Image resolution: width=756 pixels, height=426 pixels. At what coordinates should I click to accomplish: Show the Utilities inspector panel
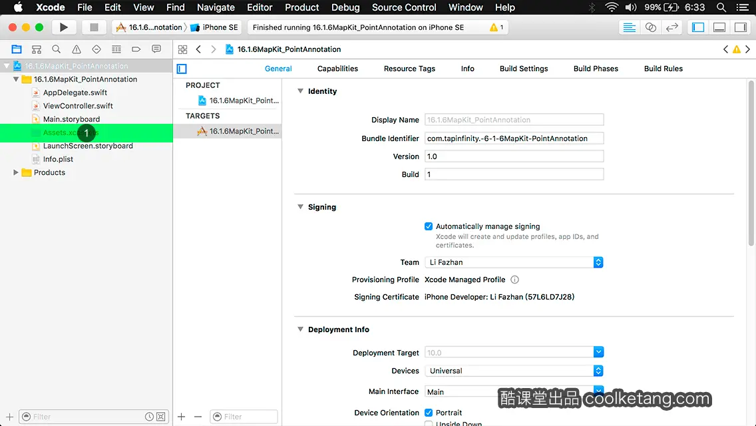click(x=741, y=27)
